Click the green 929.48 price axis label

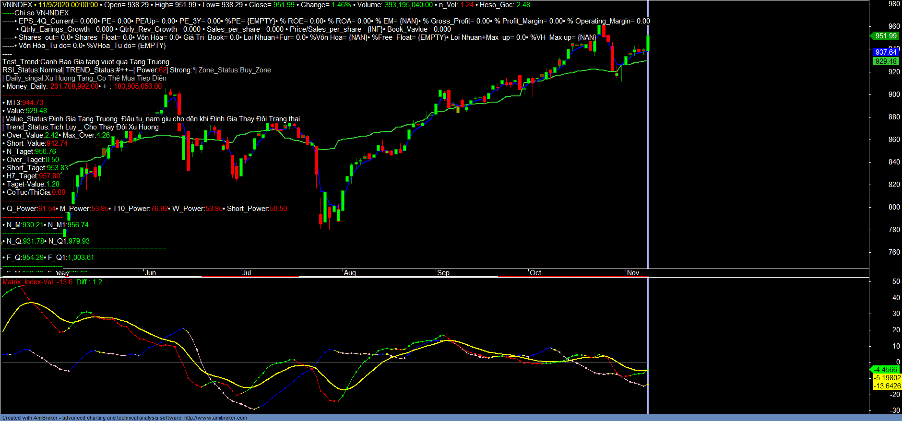(885, 61)
